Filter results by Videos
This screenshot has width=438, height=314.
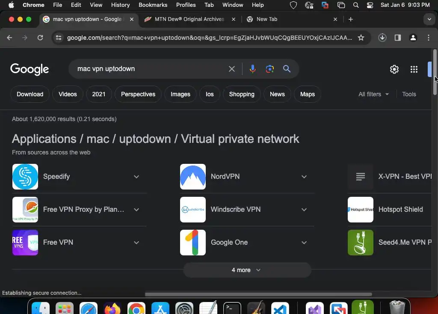click(68, 94)
